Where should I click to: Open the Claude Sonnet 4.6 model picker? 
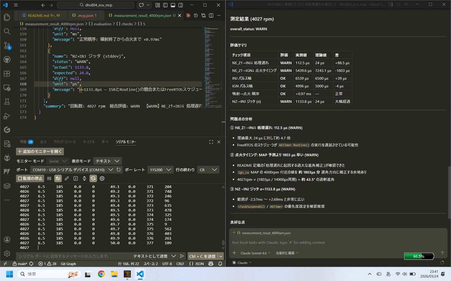[x=256, y=253]
